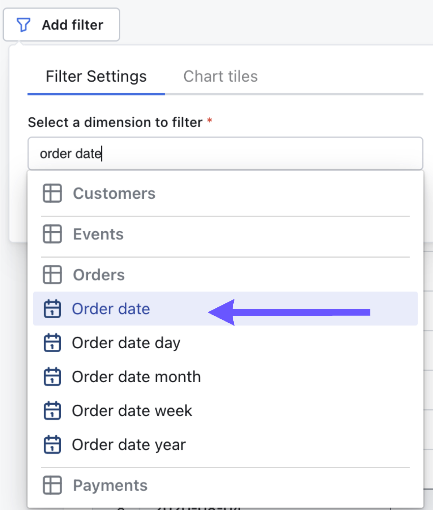
Task: Select the Events table group
Action: tap(98, 234)
